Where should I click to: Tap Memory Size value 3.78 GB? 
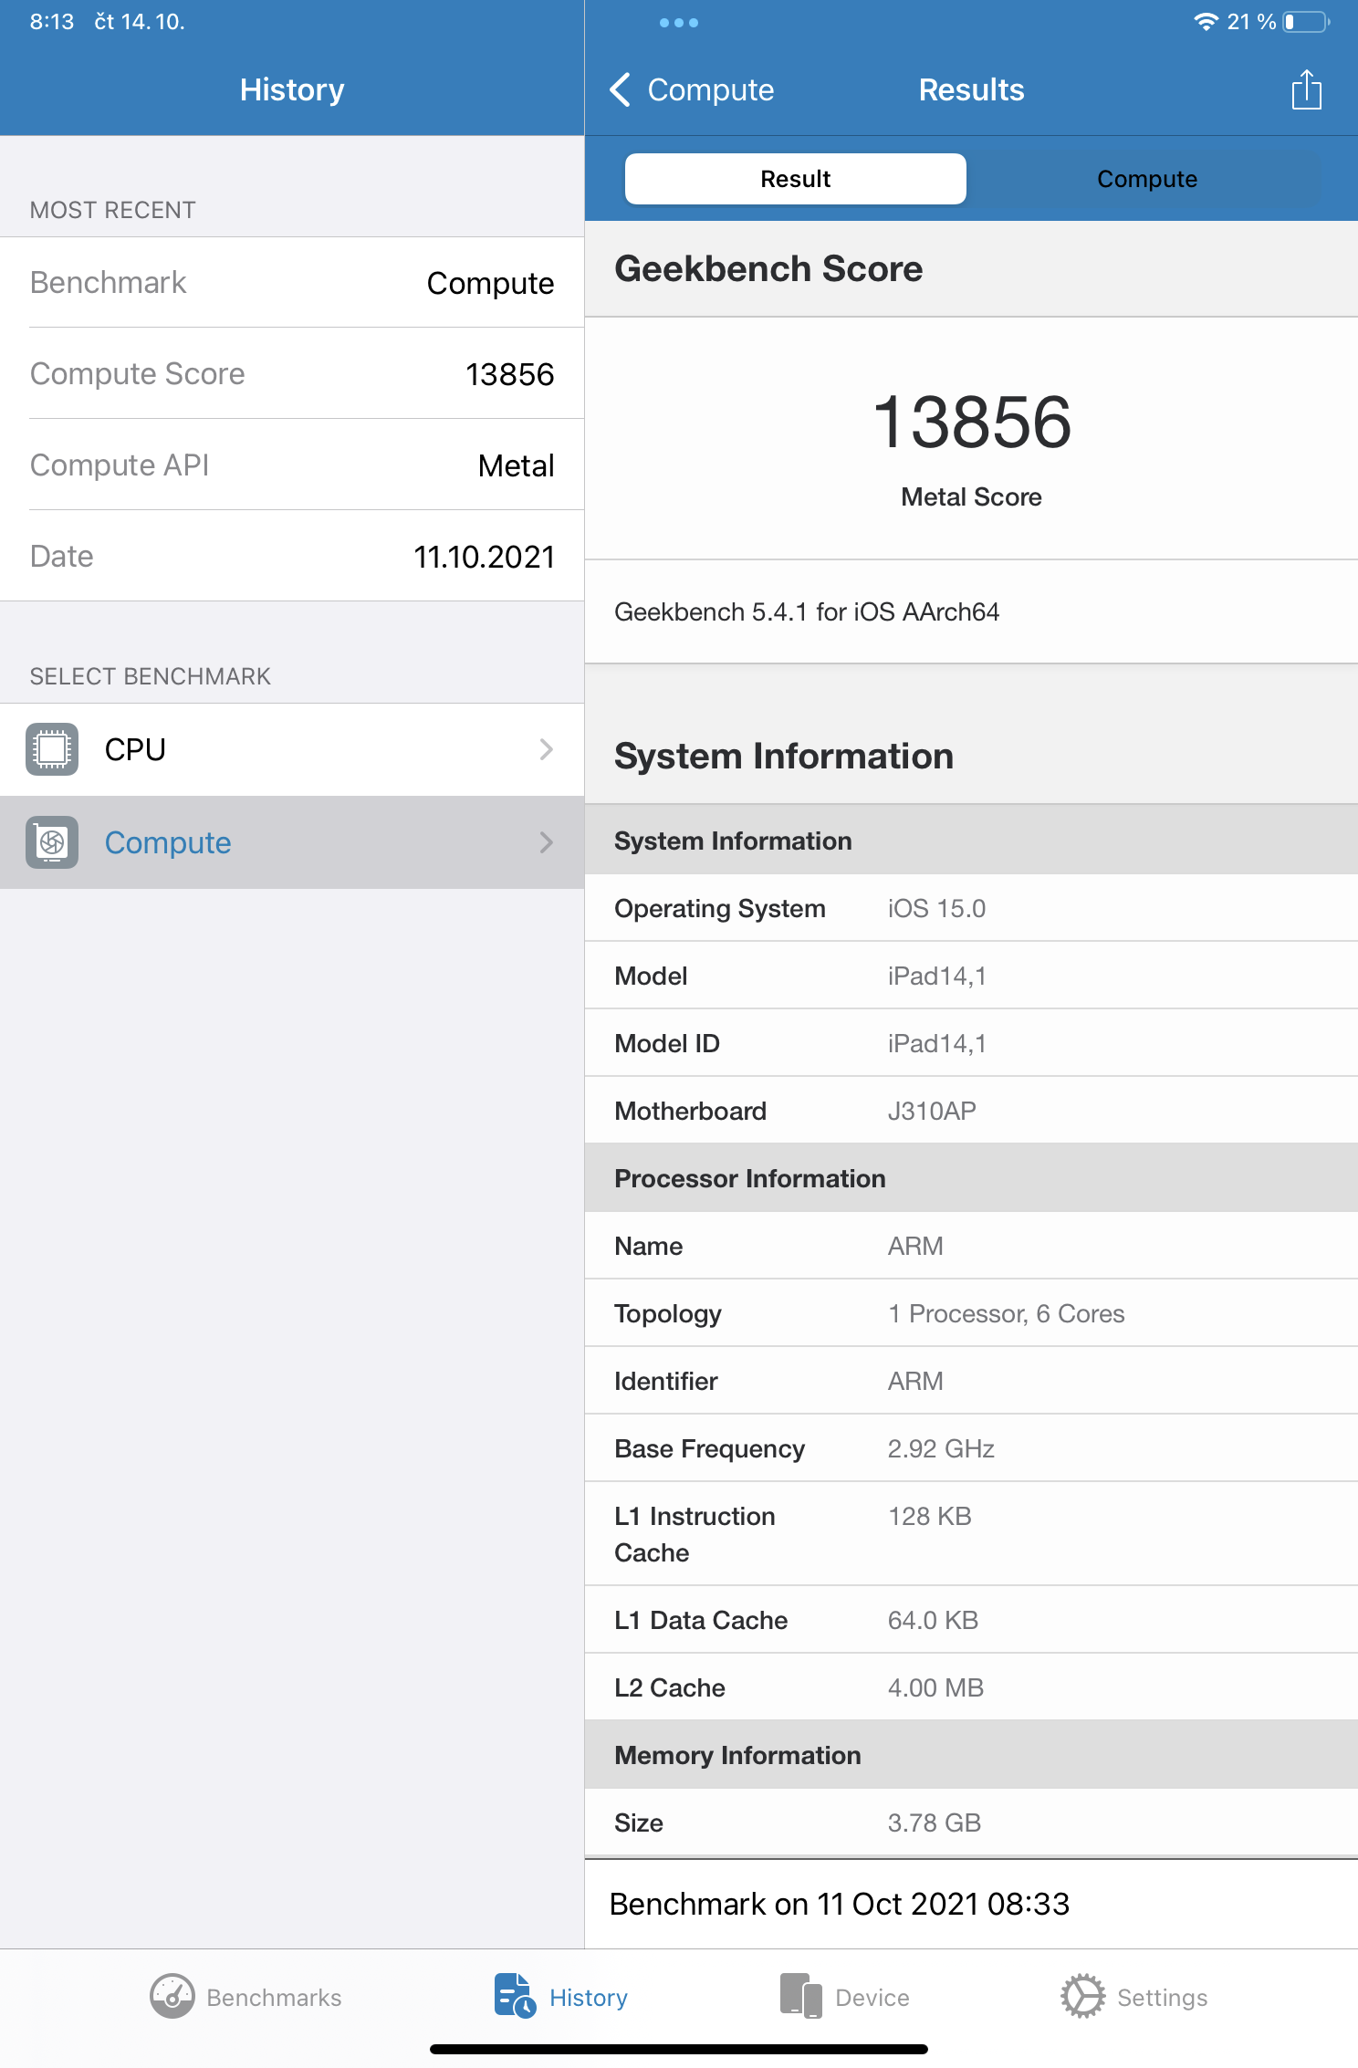934,1823
